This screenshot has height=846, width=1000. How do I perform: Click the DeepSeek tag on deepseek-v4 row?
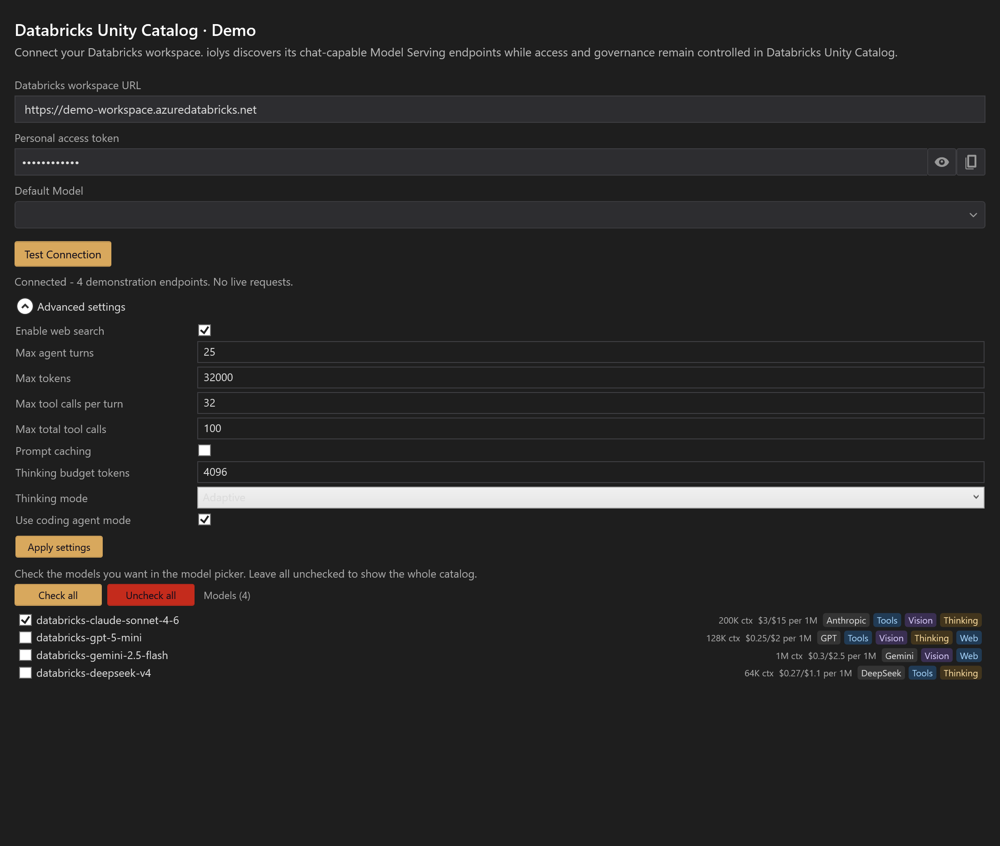tap(881, 673)
